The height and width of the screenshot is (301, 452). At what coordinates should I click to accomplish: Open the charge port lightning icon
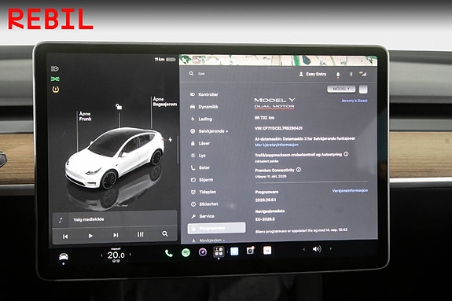171,140
